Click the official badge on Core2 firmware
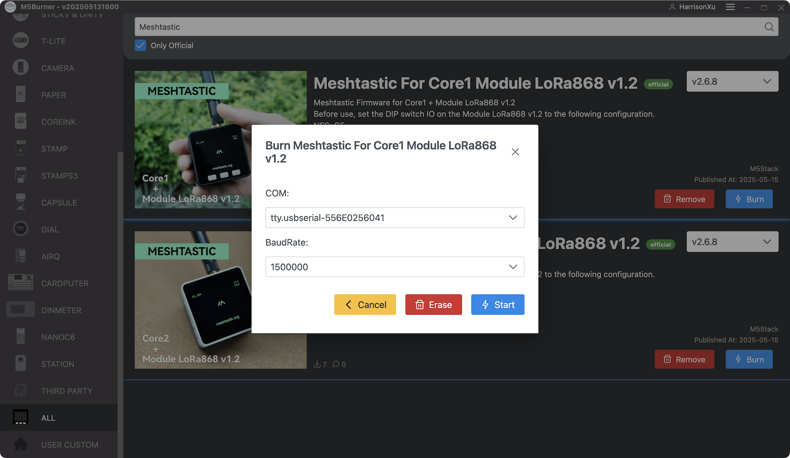Viewport: 790px width, 458px height. pos(660,245)
